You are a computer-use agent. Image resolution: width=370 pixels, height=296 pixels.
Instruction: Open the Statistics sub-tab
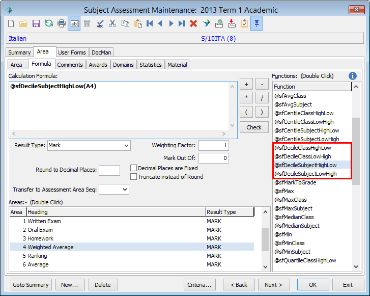click(x=151, y=65)
